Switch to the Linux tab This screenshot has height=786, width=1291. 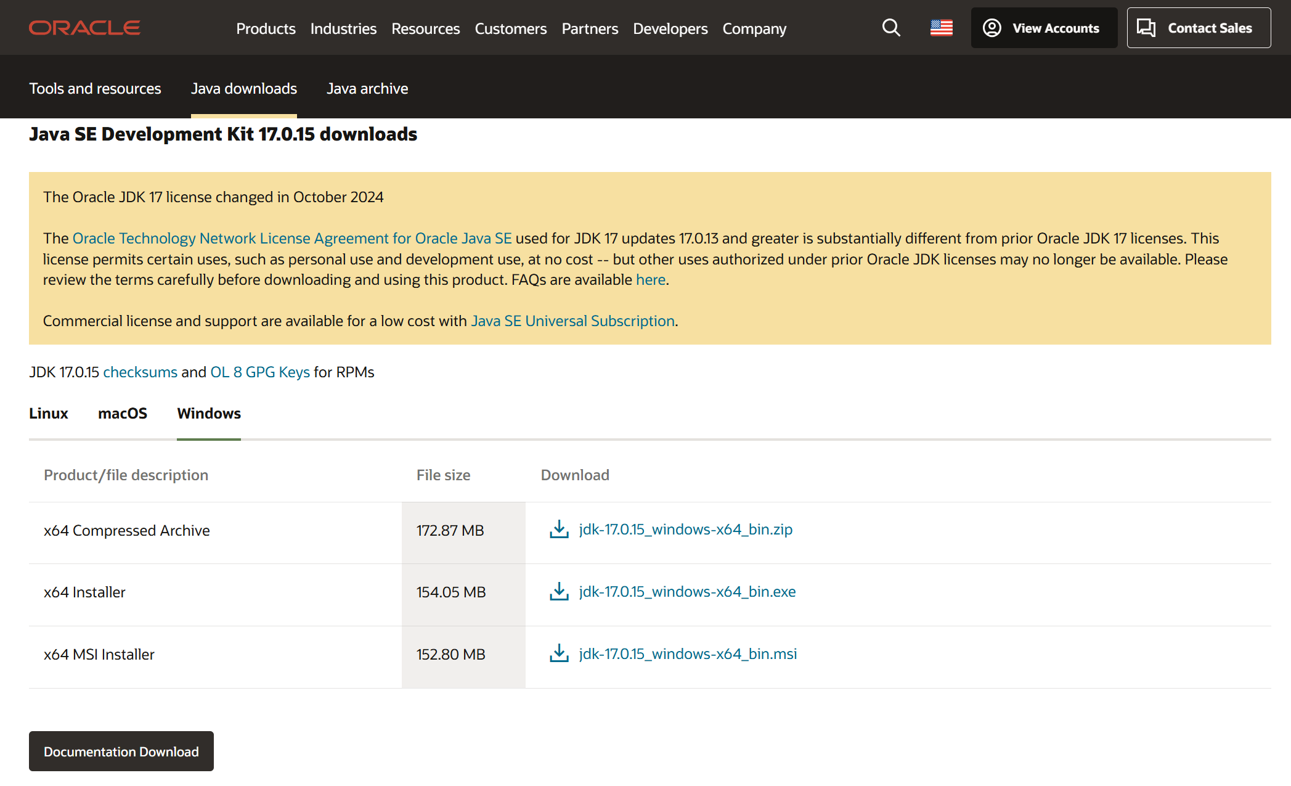point(49,414)
